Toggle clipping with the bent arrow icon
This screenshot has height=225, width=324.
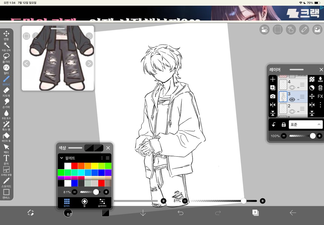tap(274, 124)
